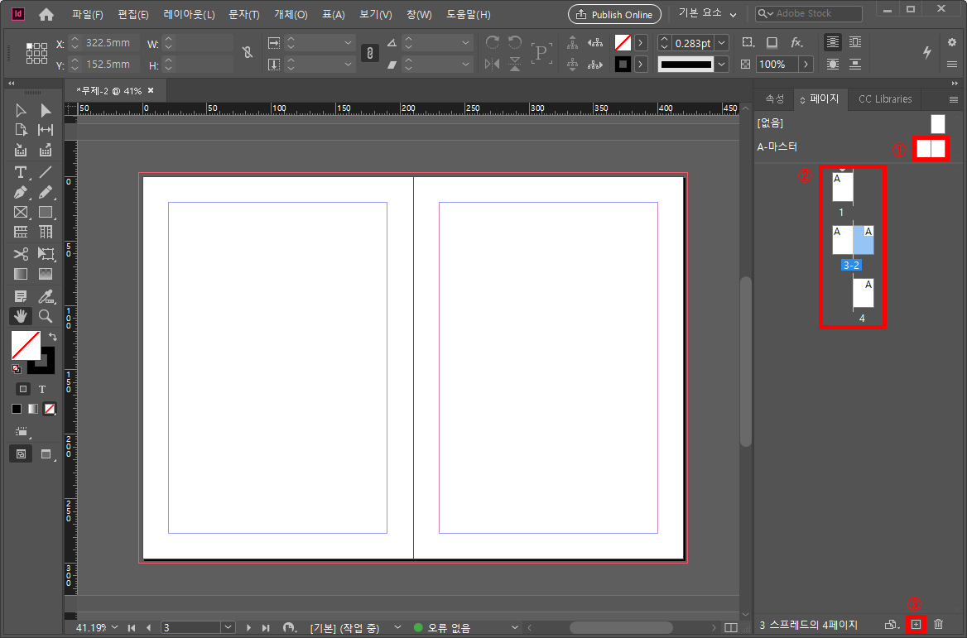Toggle formatting affects text
The image size is (967, 638).
(x=42, y=389)
